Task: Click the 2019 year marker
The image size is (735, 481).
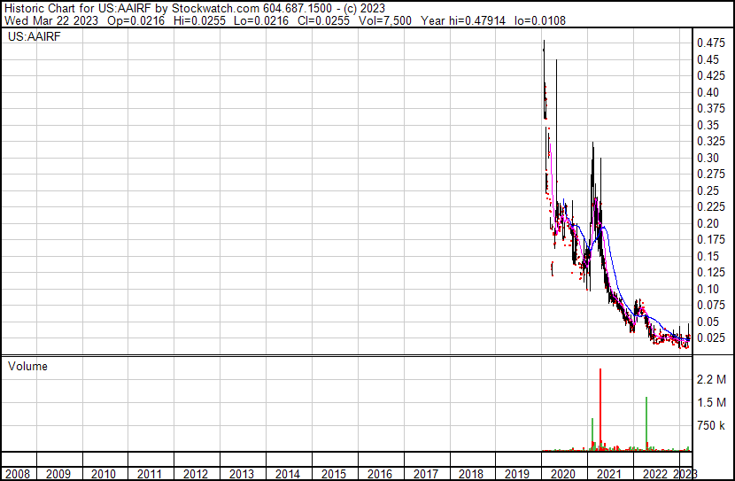Action: pyautogui.click(x=517, y=474)
